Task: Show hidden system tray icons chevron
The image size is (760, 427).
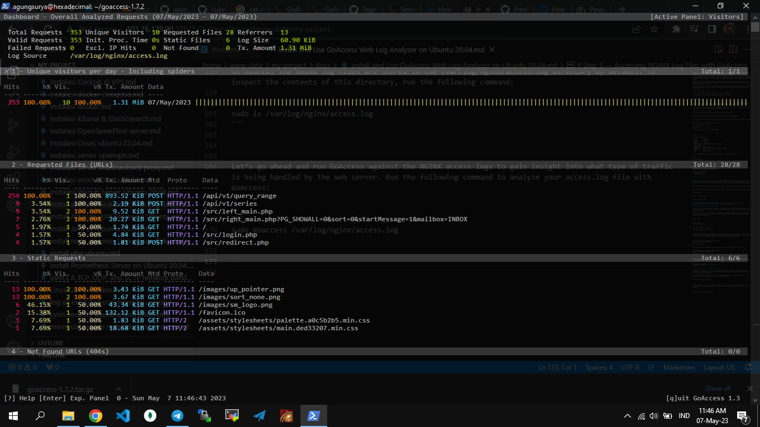Action: coord(628,416)
